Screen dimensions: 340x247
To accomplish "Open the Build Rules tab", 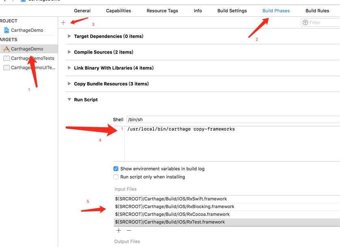I will [x=317, y=11].
